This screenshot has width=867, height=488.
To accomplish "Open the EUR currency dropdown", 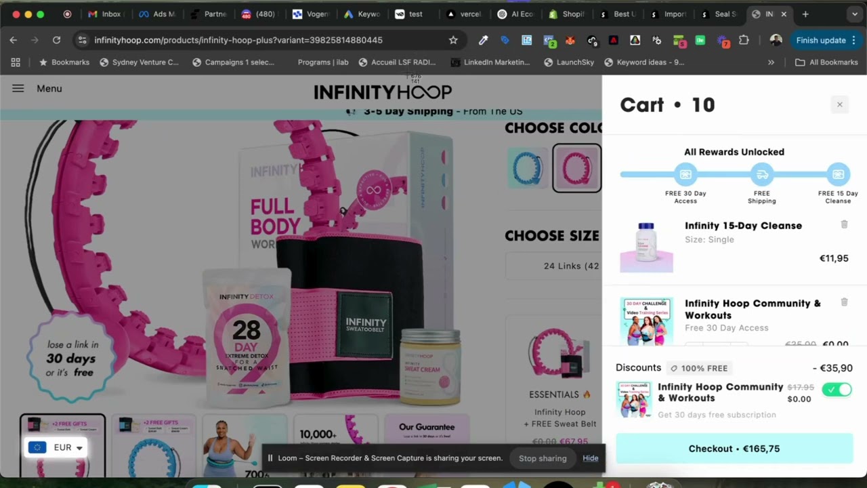I will pos(56,447).
